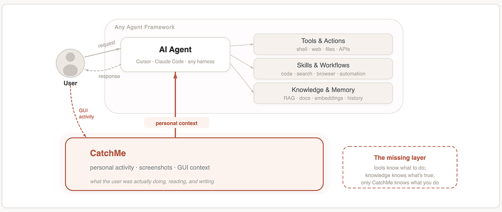This screenshot has height=212, width=502.
Task: Select the Any Agent Framework label
Action: point(145,27)
